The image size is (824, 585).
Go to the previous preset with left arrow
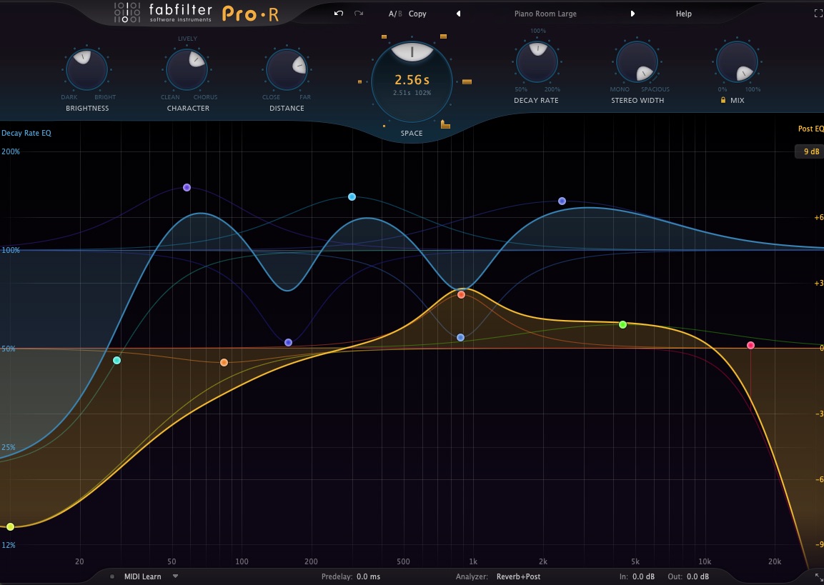click(458, 14)
